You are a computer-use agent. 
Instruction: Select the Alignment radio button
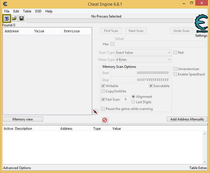(133, 97)
